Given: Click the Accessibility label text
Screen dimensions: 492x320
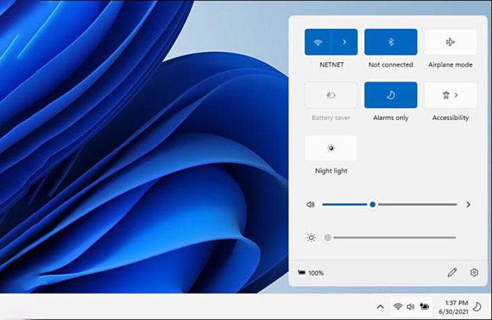Looking at the screenshot, I should 450,118.
